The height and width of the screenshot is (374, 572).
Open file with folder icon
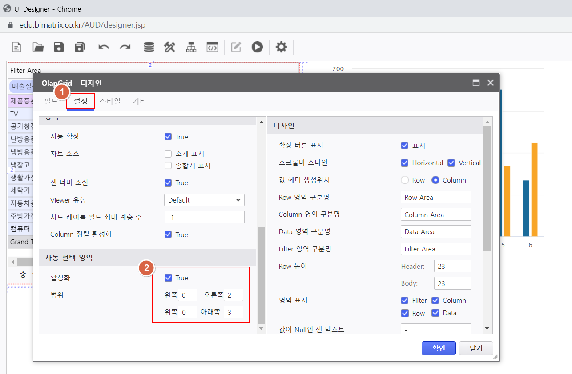coord(38,47)
